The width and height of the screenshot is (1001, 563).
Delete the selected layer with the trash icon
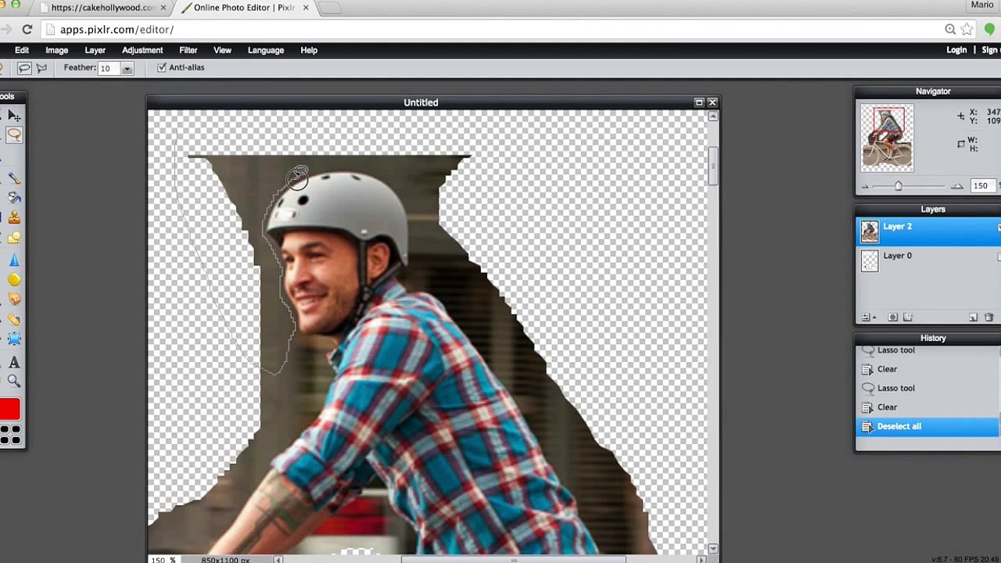(x=988, y=317)
